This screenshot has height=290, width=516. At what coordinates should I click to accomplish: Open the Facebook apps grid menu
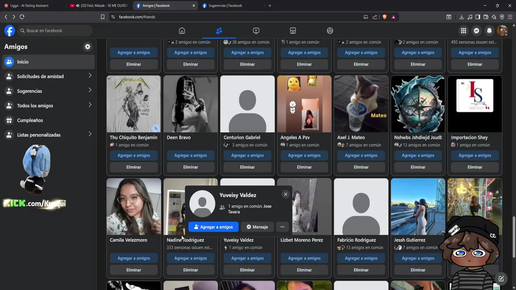pyautogui.click(x=464, y=31)
